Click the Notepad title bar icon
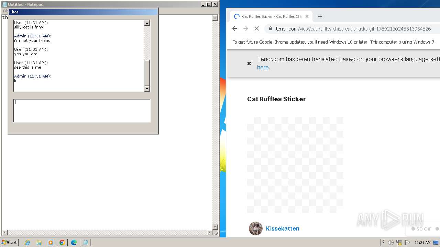440x247 pixels. [x=5, y=4]
